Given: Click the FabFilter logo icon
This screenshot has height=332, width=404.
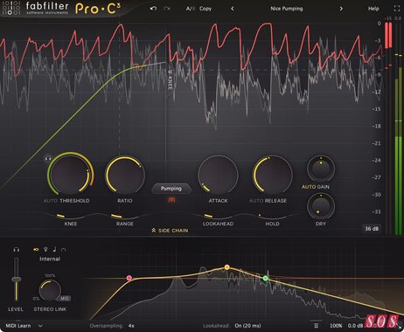Looking at the screenshot, I should coord(11,8).
